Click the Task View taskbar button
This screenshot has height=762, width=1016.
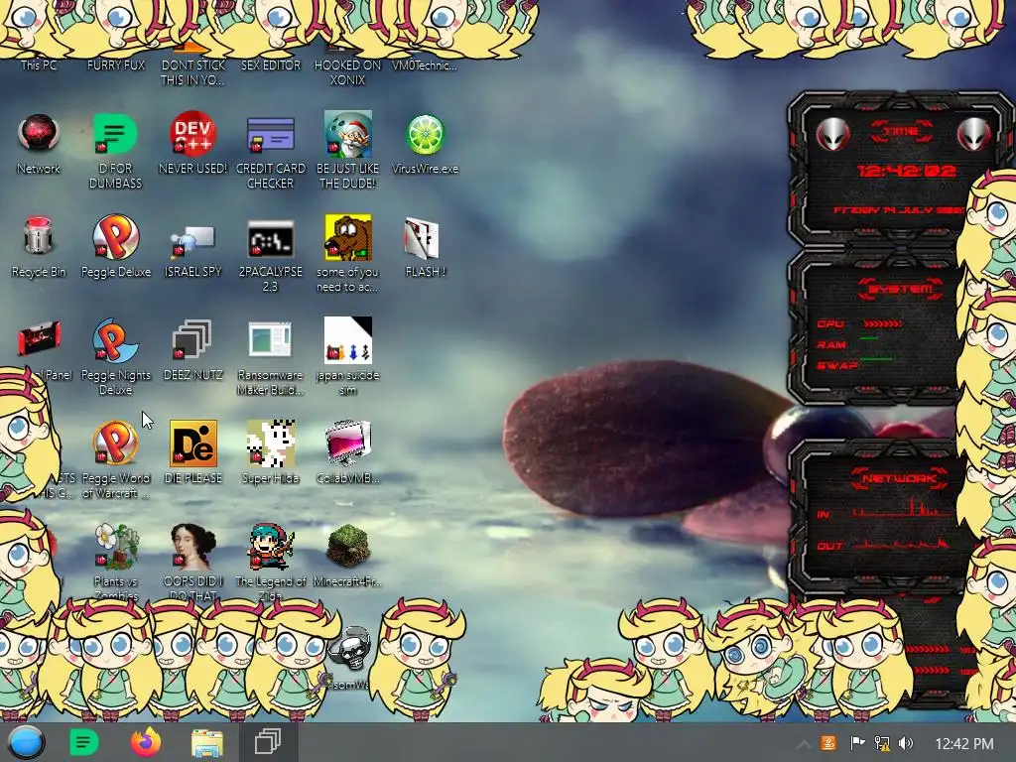pyautogui.click(x=268, y=742)
